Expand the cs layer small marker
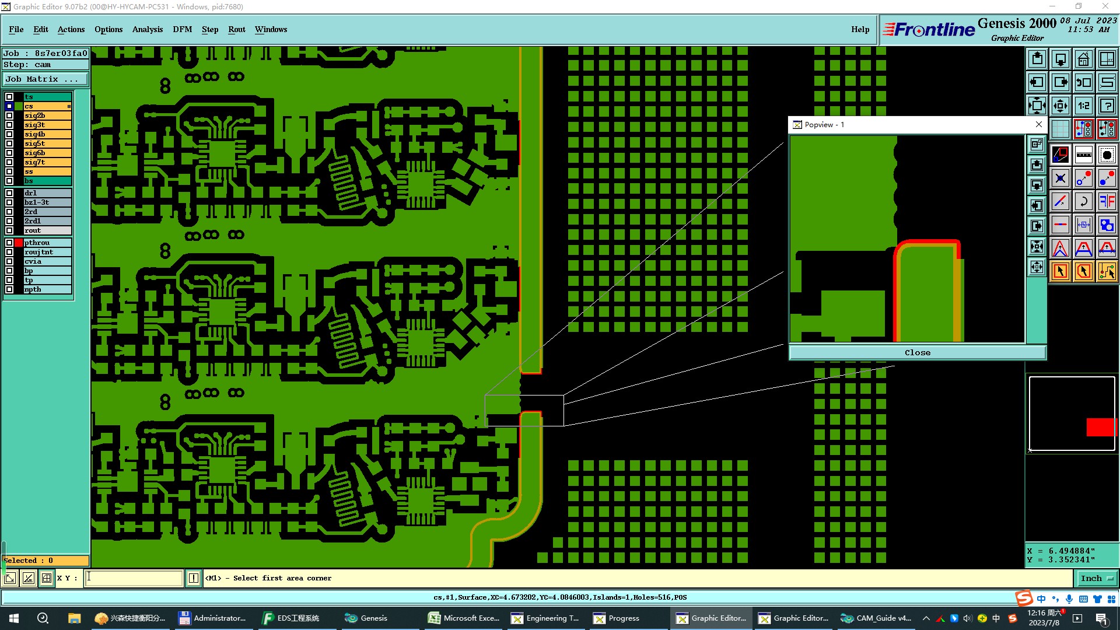Viewport: 1120px width, 630px height. [69, 106]
